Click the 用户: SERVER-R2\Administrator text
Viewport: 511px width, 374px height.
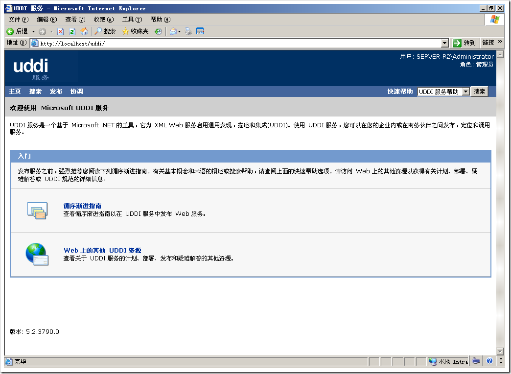pos(447,56)
